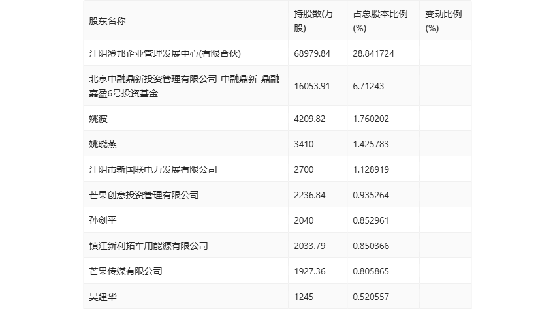Select the percentage 28.841724
Viewport: 555px width, 309px height.
tap(373, 53)
